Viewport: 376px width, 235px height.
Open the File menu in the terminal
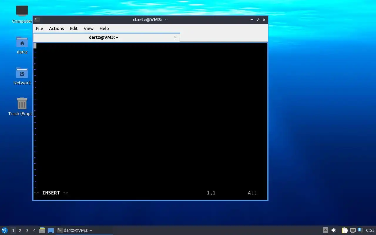pos(39,28)
